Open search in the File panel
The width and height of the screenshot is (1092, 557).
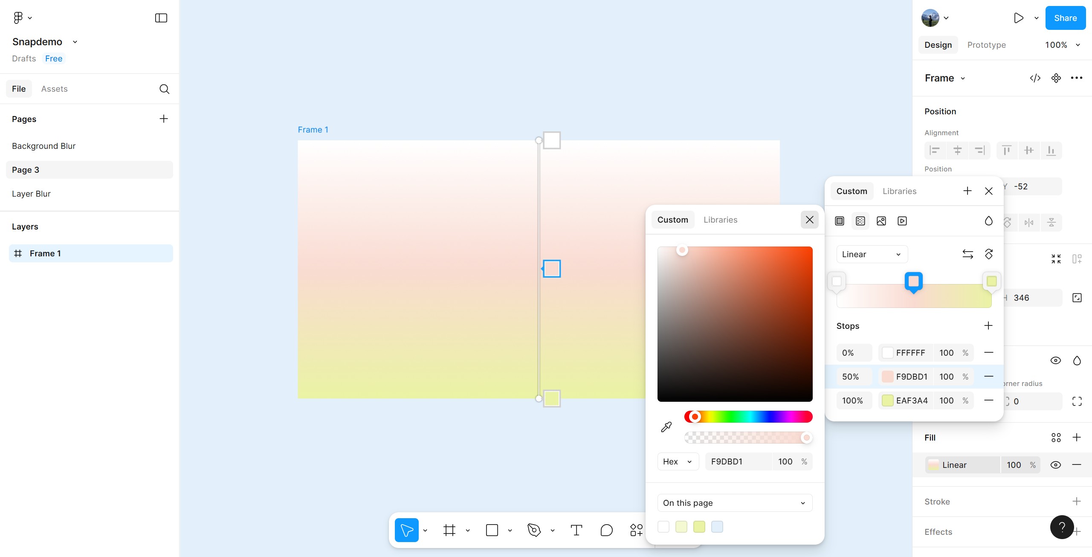click(x=164, y=89)
